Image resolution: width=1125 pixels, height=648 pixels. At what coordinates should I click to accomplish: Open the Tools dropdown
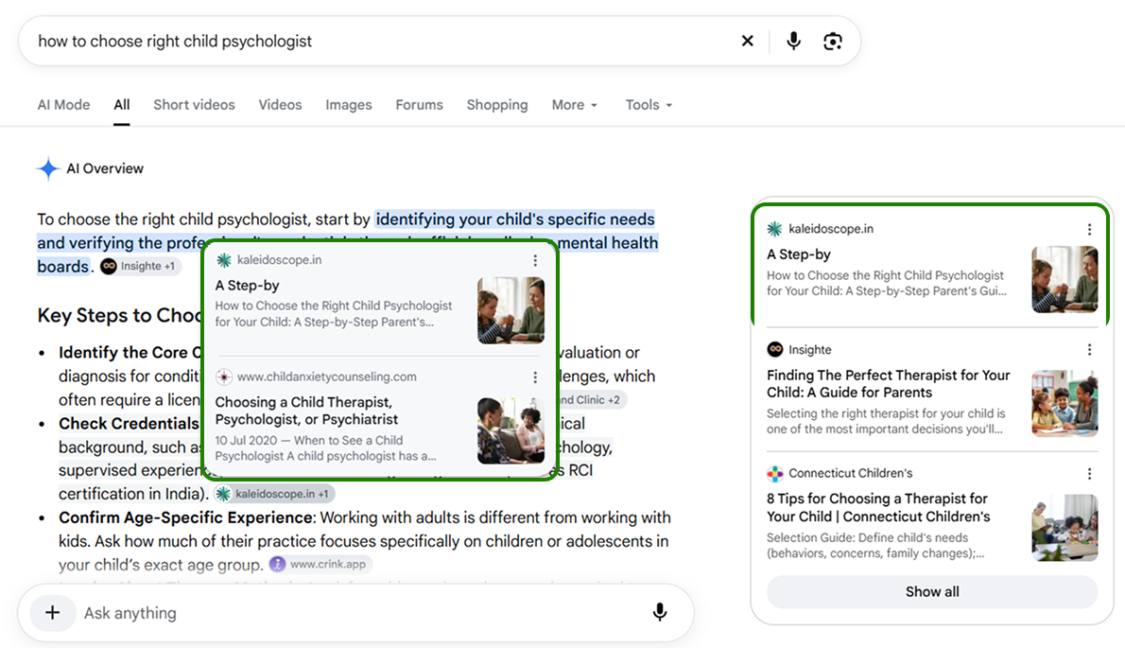coord(649,105)
